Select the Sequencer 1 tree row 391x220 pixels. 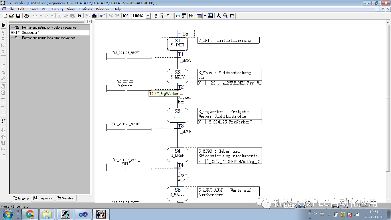coord(50,33)
